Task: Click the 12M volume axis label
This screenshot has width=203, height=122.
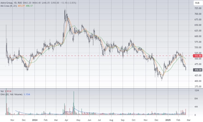Action: pos(197,90)
